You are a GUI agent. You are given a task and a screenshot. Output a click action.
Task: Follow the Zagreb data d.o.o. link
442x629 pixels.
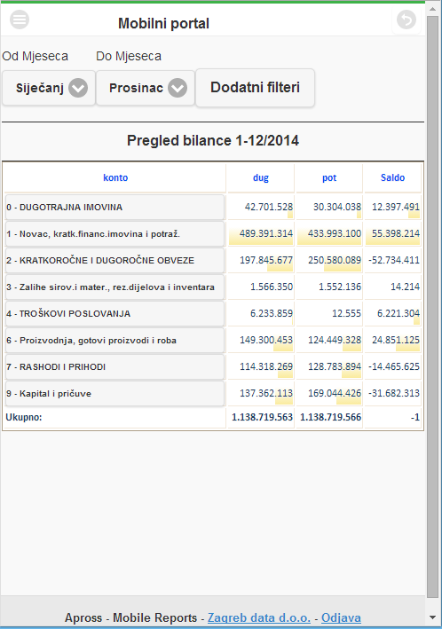click(x=259, y=617)
